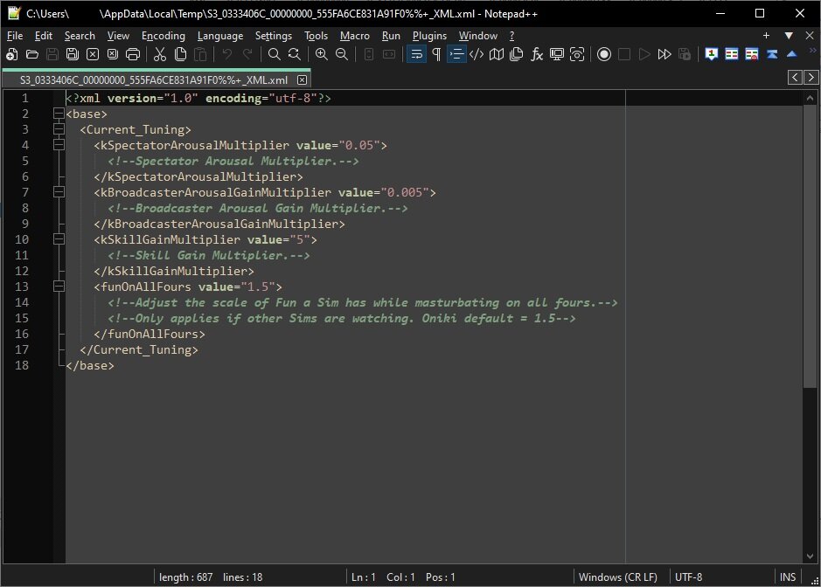Open Folder as Workspace monitor icon
The width and height of the screenshot is (821, 587).
point(557,54)
